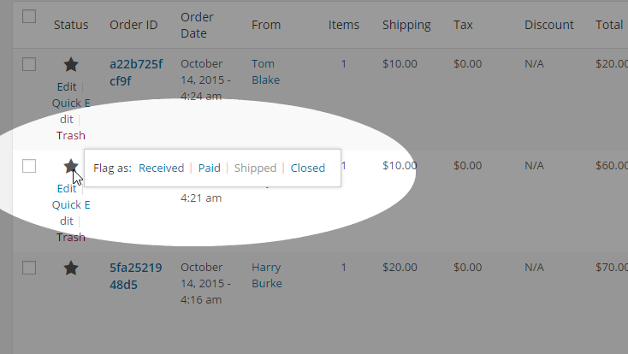Open order ID 5fa2521948d5
The height and width of the screenshot is (354, 628).
tap(136, 275)
